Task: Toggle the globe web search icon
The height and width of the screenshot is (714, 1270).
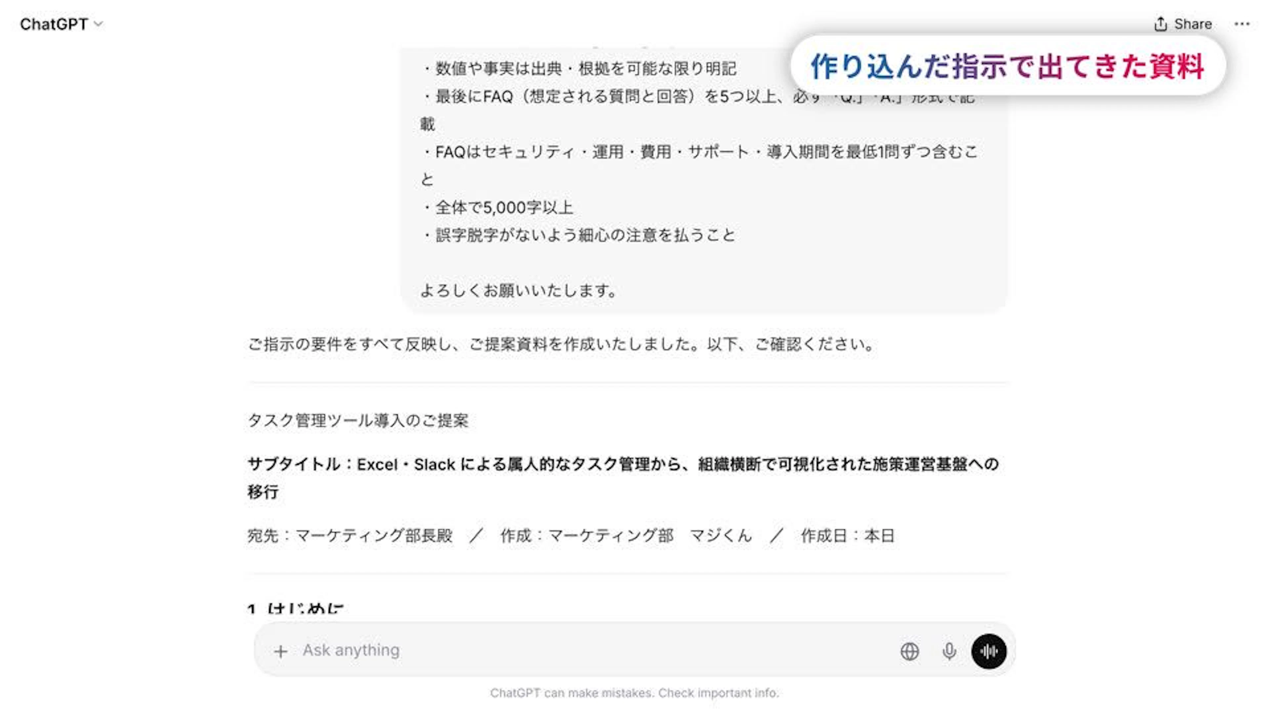Action: pyautogui.click(x=909, y=652)
